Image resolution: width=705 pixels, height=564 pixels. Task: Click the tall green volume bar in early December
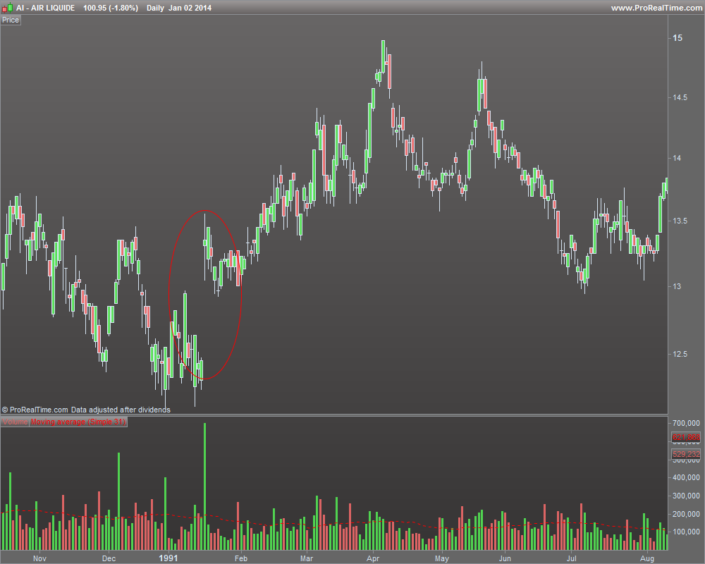pyautogui.click(x=118, y=501)
